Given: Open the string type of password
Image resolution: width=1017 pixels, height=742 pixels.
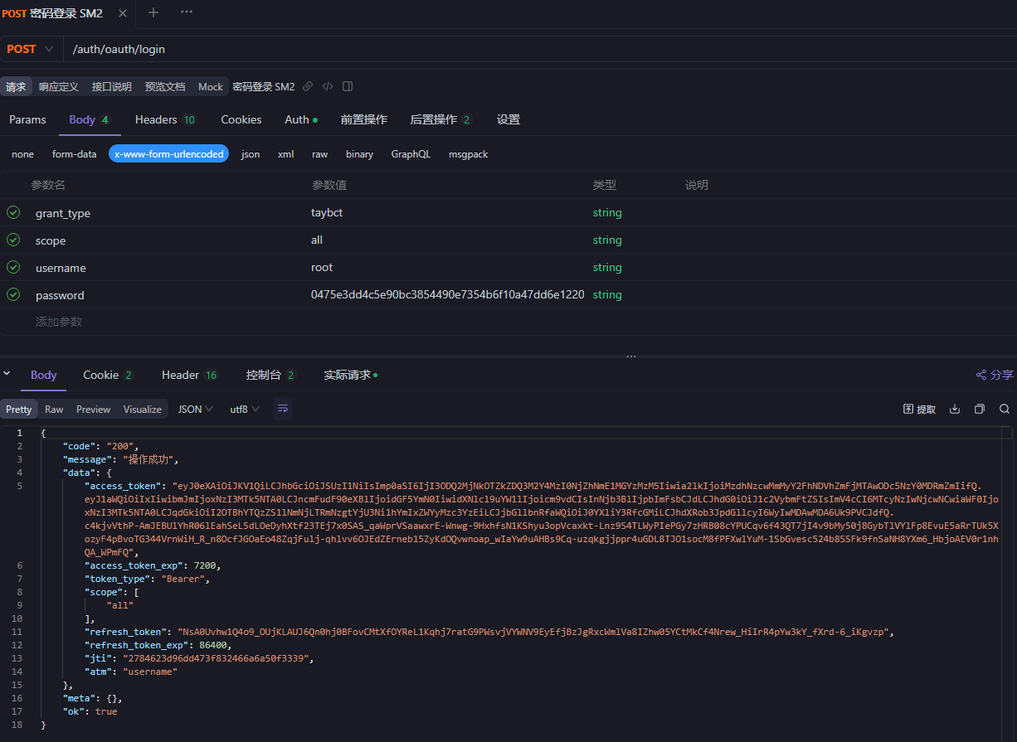Looking at the screenshot, I should (x=607, y=294).
